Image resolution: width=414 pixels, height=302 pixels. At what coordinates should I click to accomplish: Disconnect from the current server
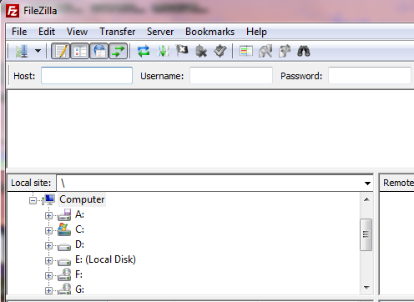pyautogui.click(x=201, y=51)
